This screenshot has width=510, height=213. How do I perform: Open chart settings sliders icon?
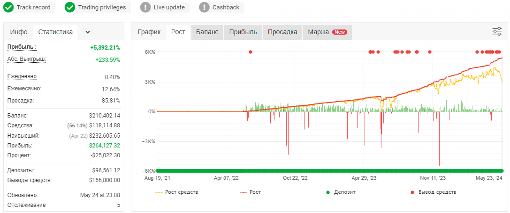[x=497, y=31]
